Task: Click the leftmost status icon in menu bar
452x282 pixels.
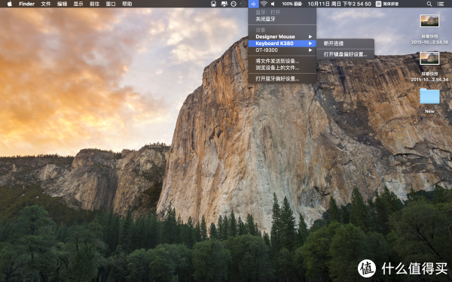Action: (x=214, y=4)
